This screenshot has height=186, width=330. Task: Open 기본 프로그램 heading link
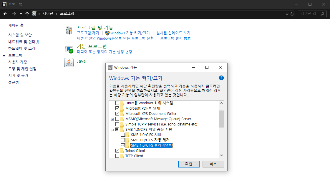click(92, 46)
